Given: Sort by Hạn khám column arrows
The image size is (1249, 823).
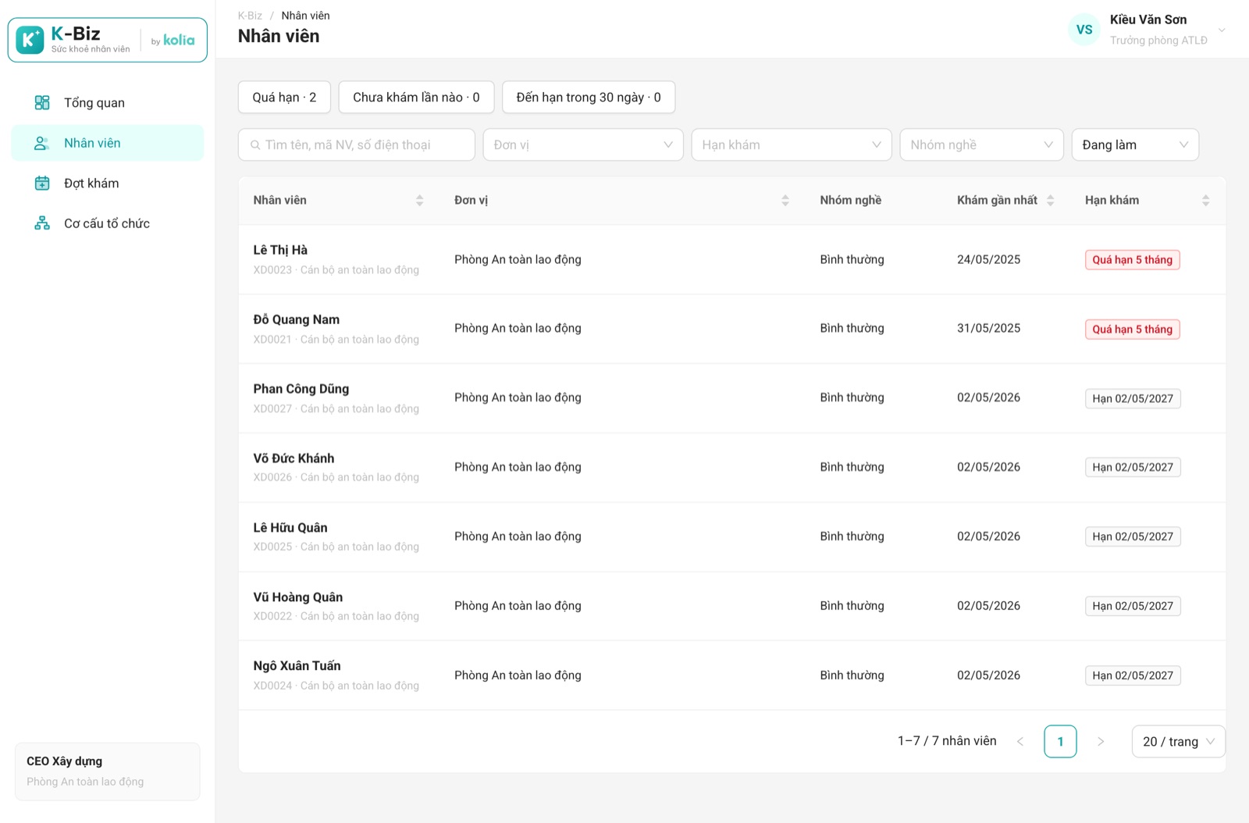Looking at the screenshot, I should pos(1205,201).
